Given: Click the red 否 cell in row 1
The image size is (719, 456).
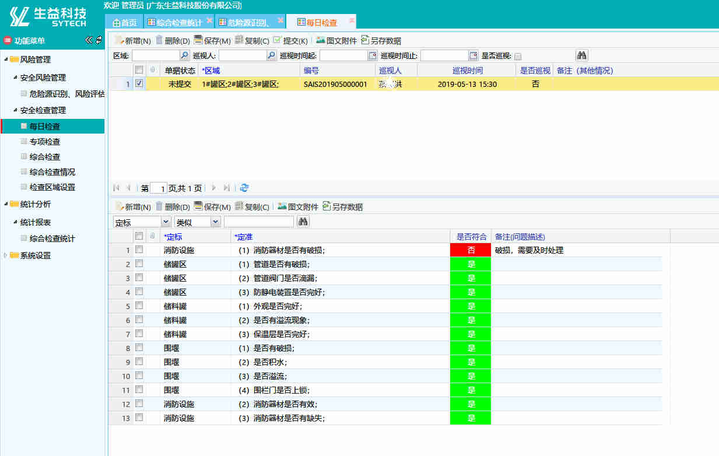Looking at the screenshot, I should (471, 250).
